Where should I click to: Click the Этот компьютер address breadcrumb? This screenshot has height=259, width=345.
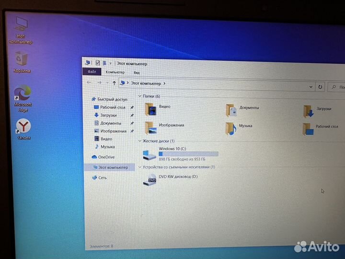(146, 83)
